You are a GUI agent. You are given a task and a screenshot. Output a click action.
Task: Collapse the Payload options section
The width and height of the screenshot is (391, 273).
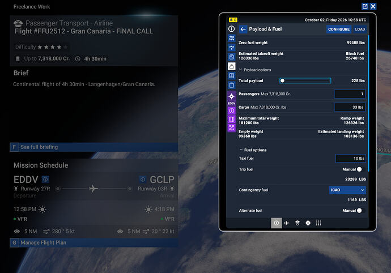tap(255, 70)
